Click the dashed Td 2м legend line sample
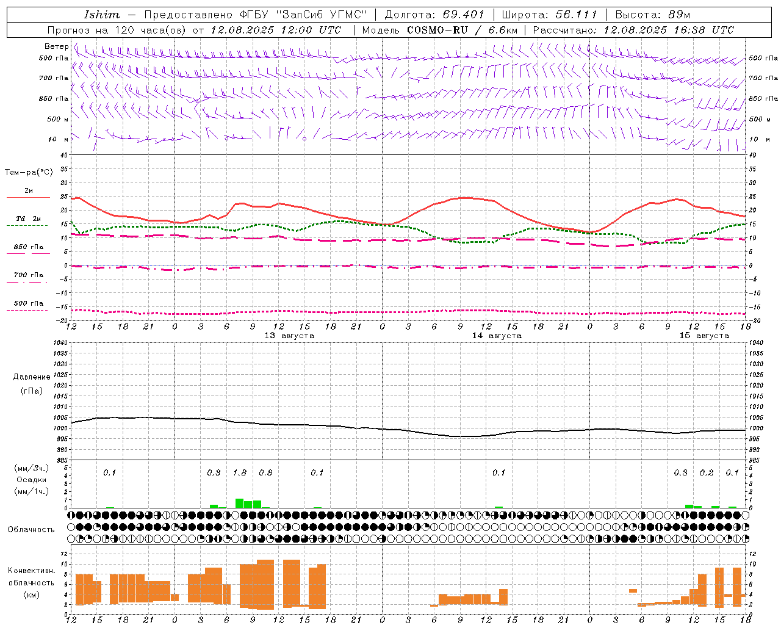 pyautogui.click(x=27, y=225)
